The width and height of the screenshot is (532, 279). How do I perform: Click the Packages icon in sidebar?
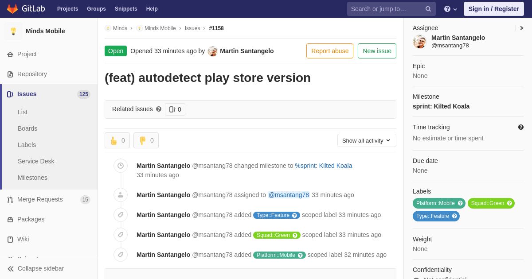click(10, 220)
